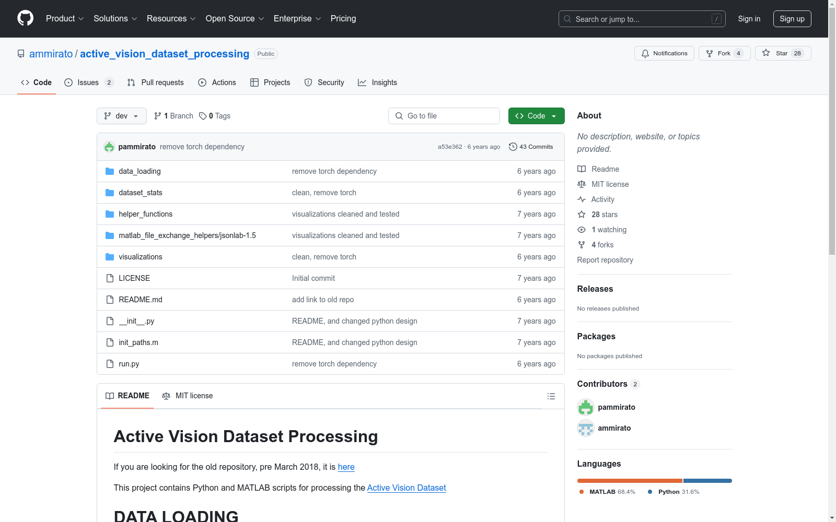Expand the Enterprise menu

click(x=297, y=19)
